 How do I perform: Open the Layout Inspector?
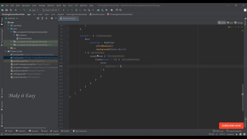(x=234, y=131)
